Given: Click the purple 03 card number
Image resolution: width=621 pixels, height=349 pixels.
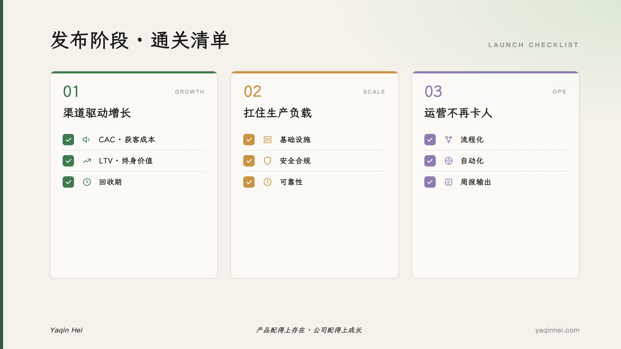Looking at the screenshot, I should click(433, 92).
